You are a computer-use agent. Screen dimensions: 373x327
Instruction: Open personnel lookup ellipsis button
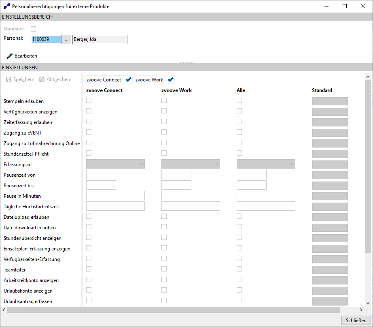[67, 40]
